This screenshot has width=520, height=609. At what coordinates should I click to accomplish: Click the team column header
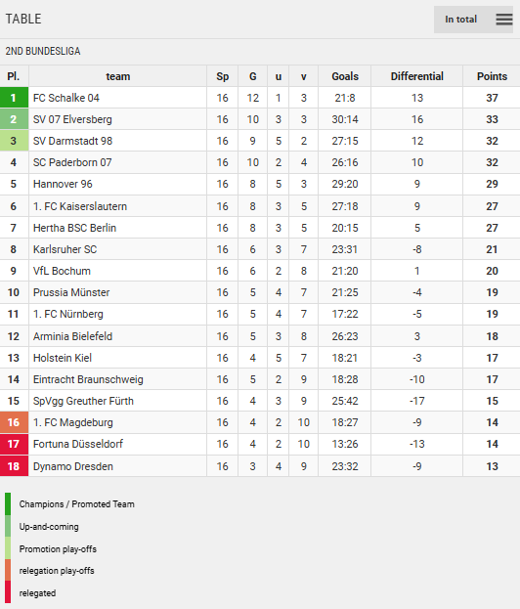coord(117,76)
